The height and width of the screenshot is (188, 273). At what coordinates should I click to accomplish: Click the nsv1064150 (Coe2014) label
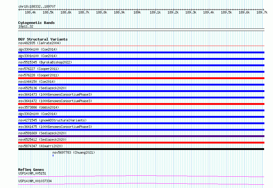click(x=37, y=82)
